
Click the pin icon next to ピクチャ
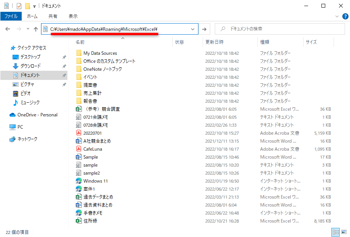[64, 84]
